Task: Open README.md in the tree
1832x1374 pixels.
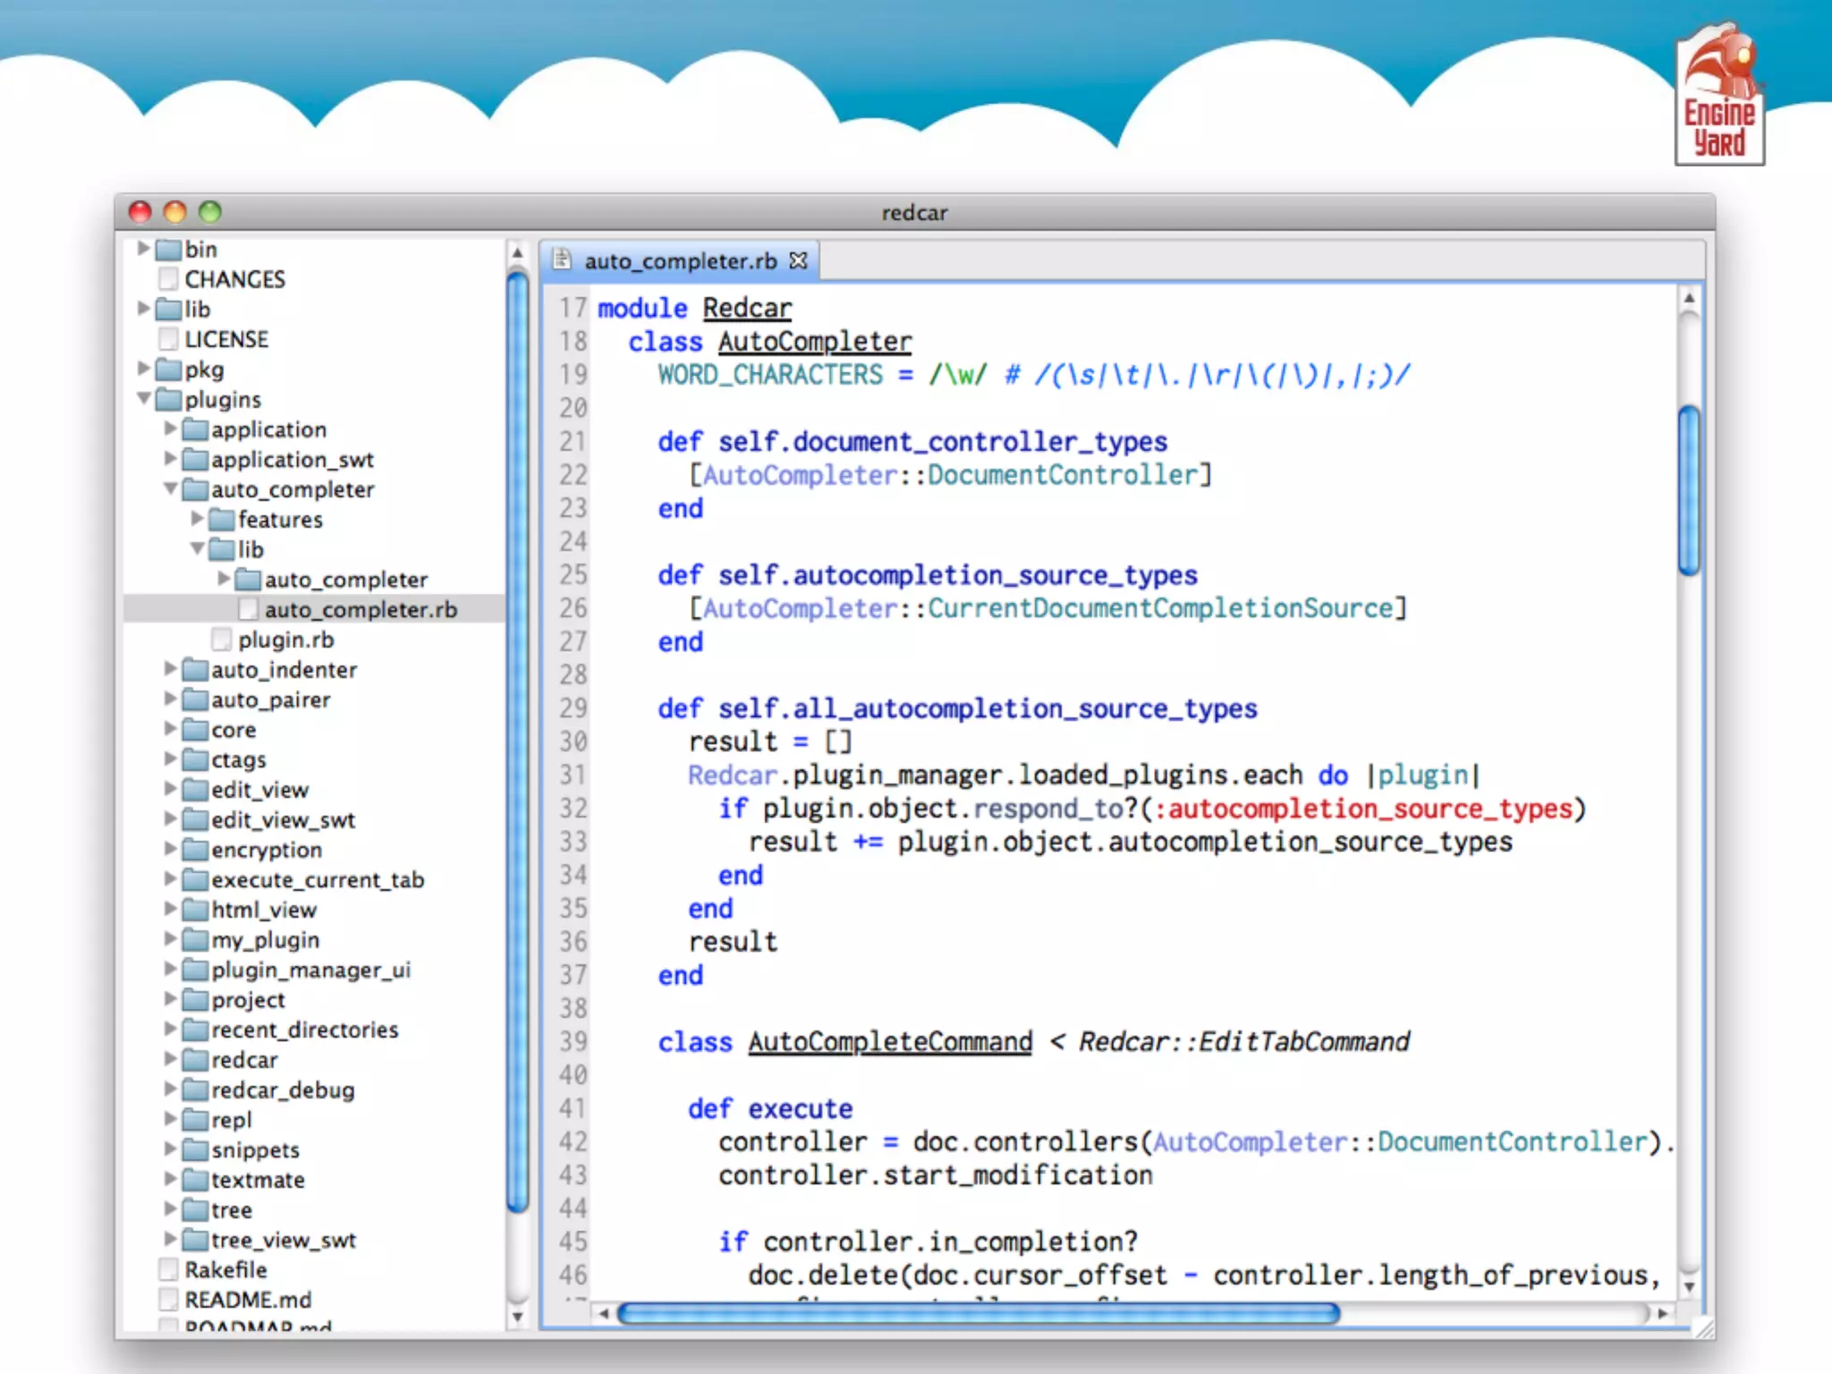Action: coord(248,1300)
